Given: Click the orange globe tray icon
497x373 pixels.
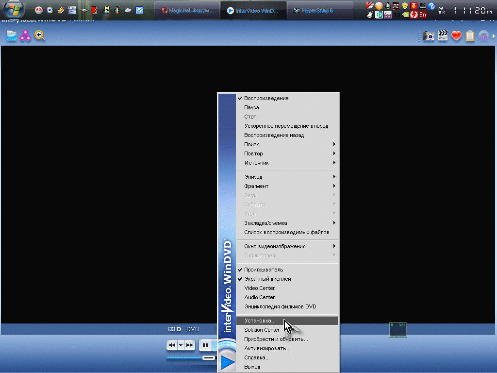Looking at the screenshot, I should (x=379, y=5).
